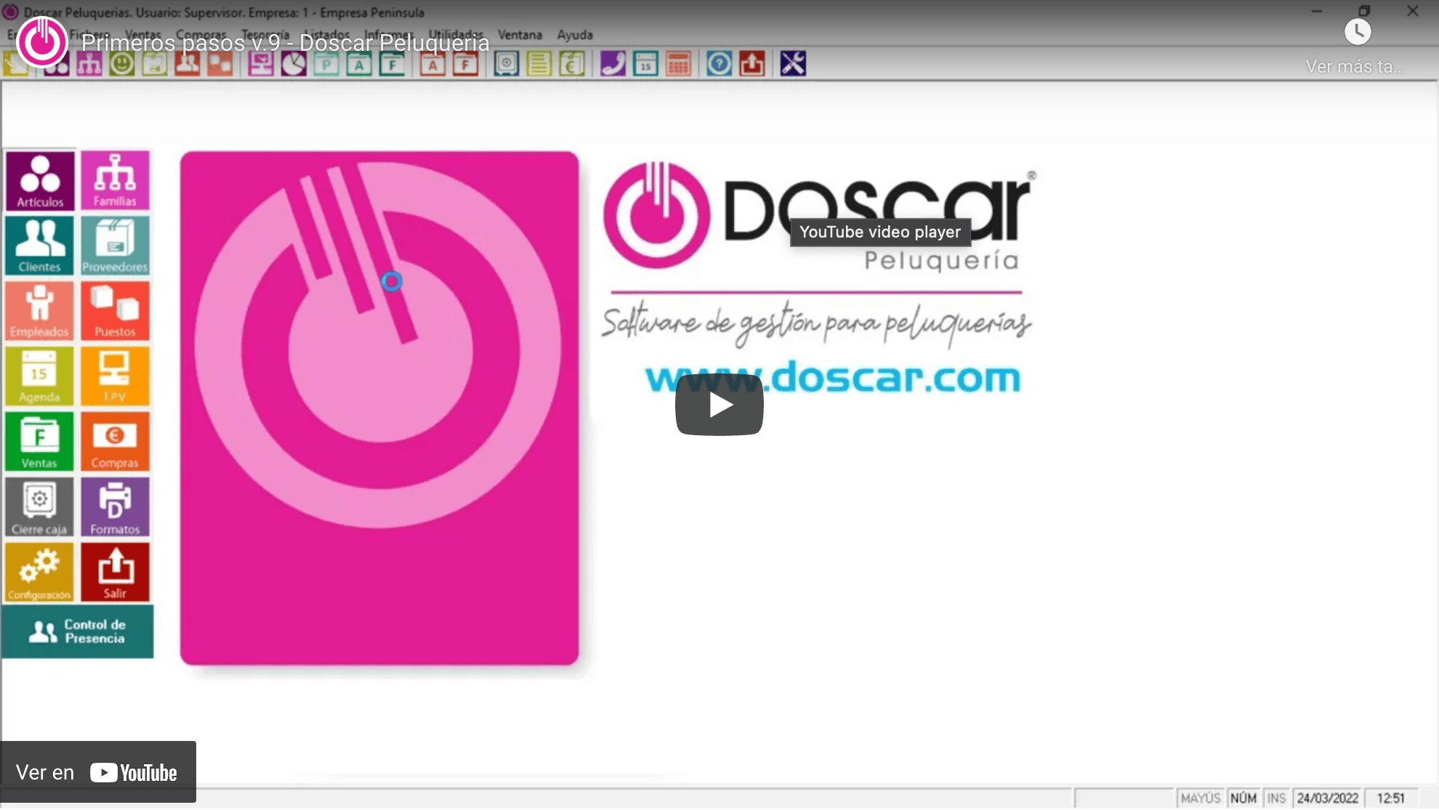Click the red F folder toolbar icon
This screenshot has width=1439, height=810.
click(465, 64)
